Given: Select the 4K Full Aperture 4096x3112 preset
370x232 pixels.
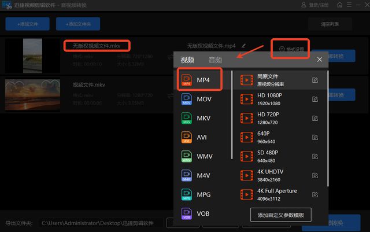Looking at the screenshot, I should coord(280,194).
